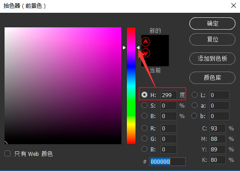The width and height of the screenshot is (240, 171).
Task: Click the L lightness value field
Action: (219, 95)
